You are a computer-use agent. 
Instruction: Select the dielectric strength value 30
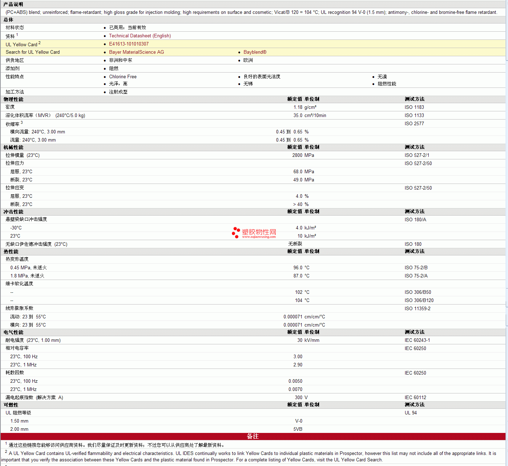300,340
